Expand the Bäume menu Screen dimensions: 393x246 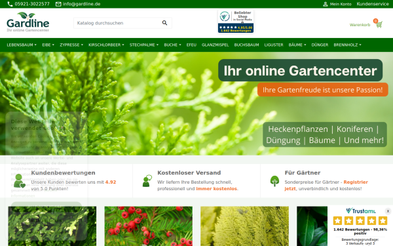(297, 45)
